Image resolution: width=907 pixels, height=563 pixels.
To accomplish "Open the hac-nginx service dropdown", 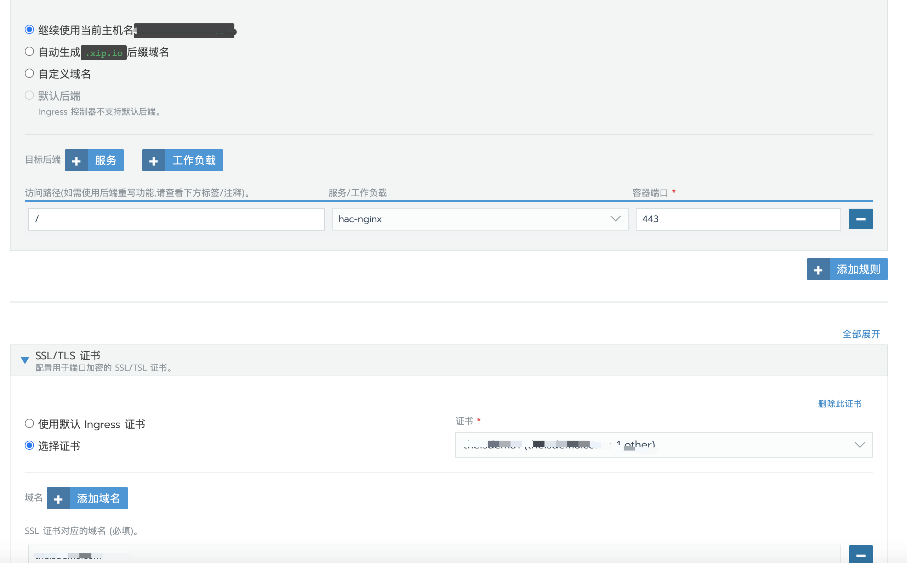I will pos(480,219).
